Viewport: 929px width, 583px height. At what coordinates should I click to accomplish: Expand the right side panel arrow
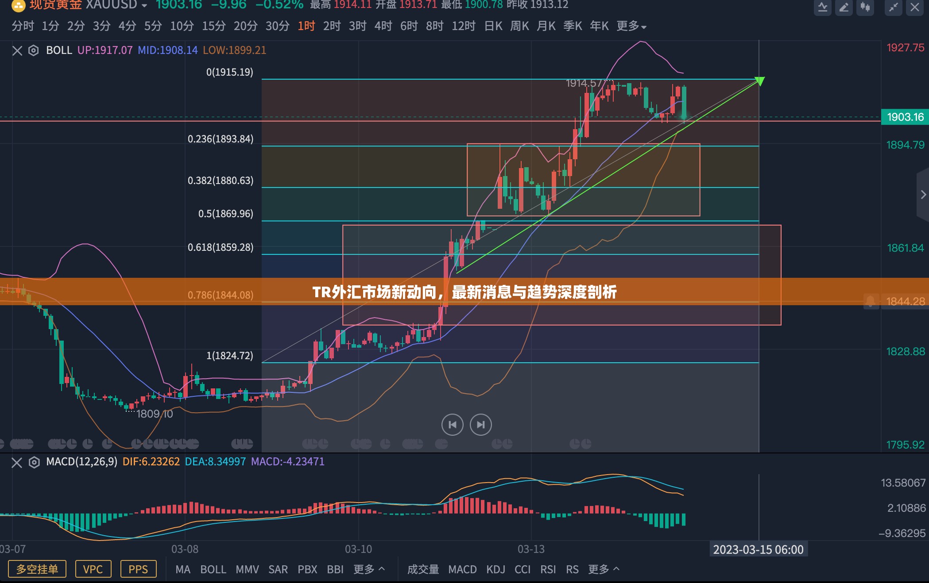tap(923, 195)
